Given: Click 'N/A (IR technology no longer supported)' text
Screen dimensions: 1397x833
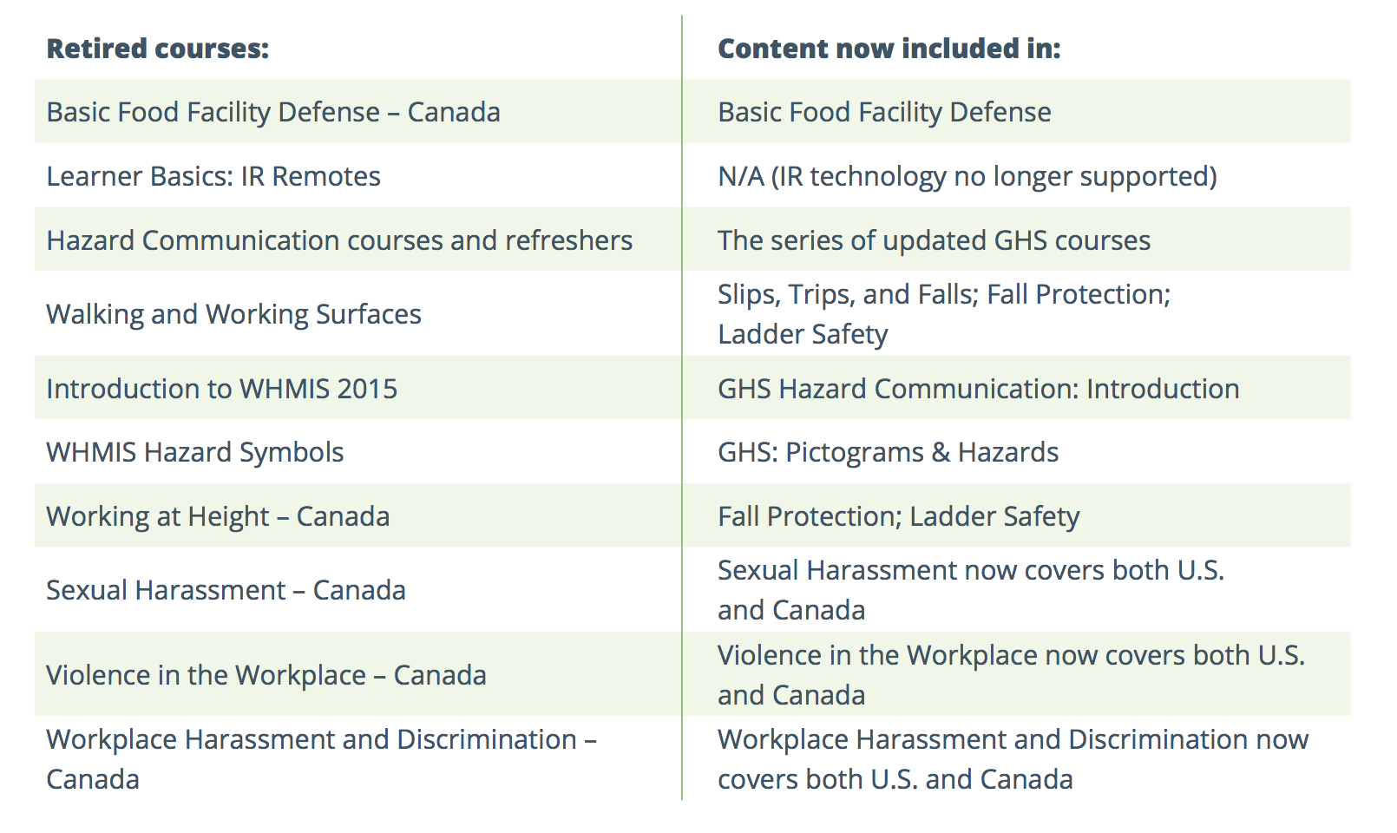Looking at the screenshot, I should pyautogui.click(x=967, y=176).
